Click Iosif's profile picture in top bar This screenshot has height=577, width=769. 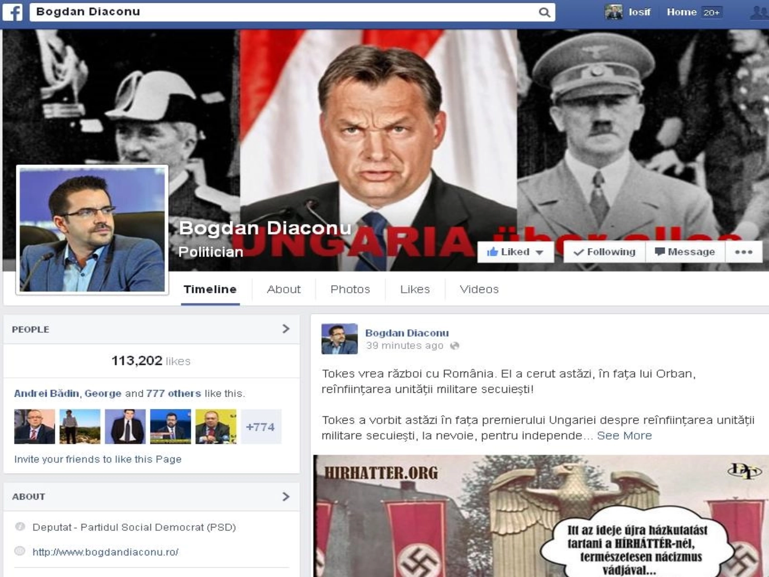(x=614, y=12)
